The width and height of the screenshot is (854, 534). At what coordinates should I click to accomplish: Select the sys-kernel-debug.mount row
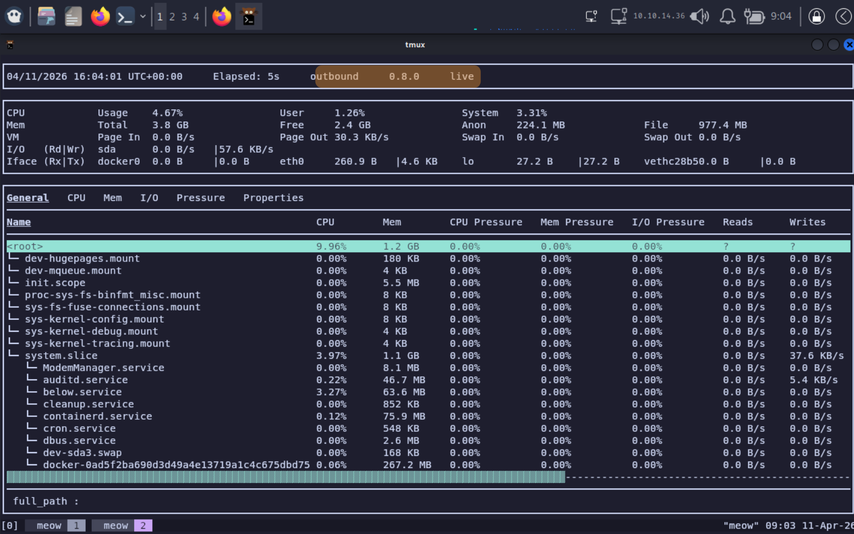(x=428, y=331)
